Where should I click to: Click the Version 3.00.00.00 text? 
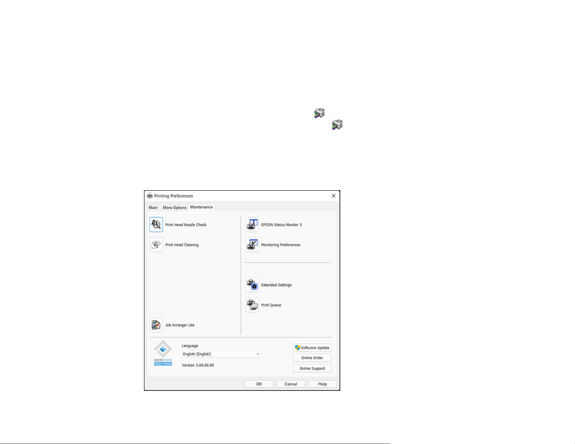(198, 365)
